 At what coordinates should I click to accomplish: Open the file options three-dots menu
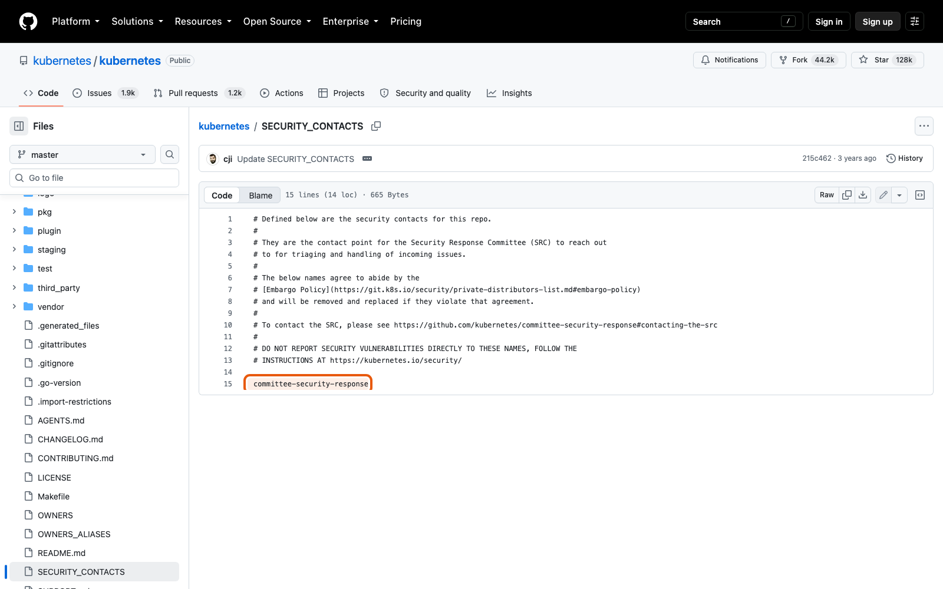pos(924,126)
